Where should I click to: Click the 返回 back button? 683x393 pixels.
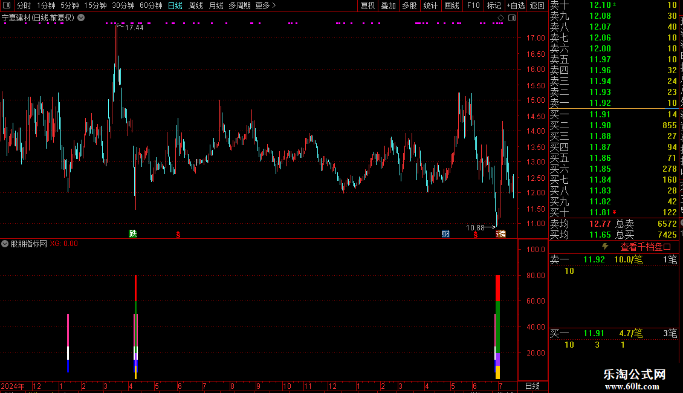tap(537, 5)
